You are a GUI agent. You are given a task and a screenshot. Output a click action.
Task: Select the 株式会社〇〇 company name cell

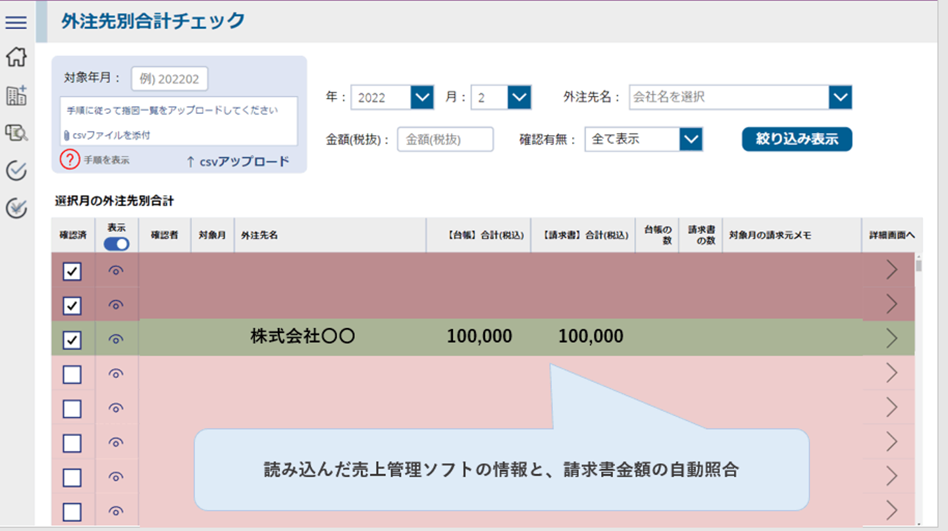pos(303,336)
